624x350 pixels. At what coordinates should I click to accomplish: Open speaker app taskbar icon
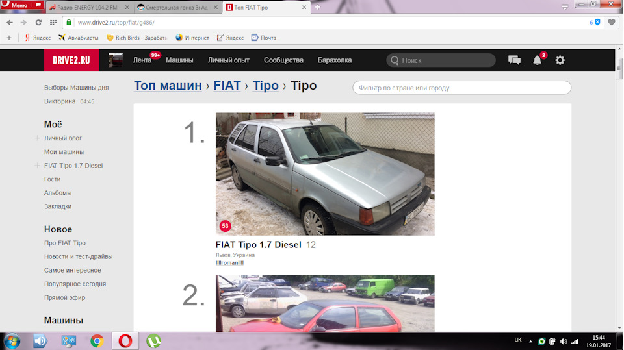40,342
